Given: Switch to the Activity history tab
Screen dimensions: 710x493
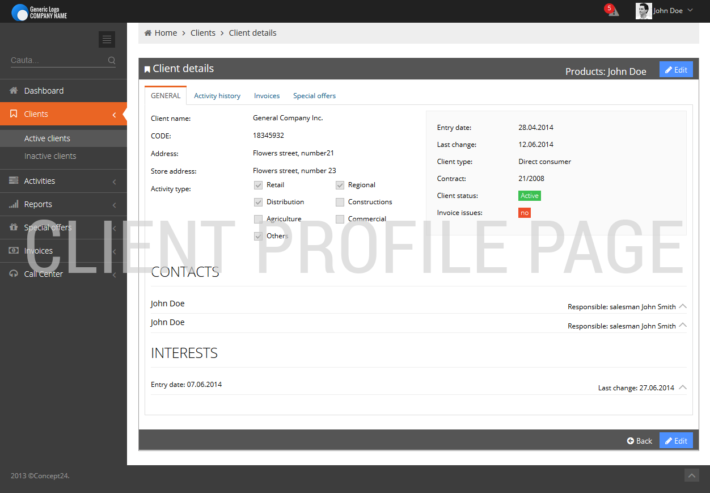Looking at the screenshot, I should (217, 96).
